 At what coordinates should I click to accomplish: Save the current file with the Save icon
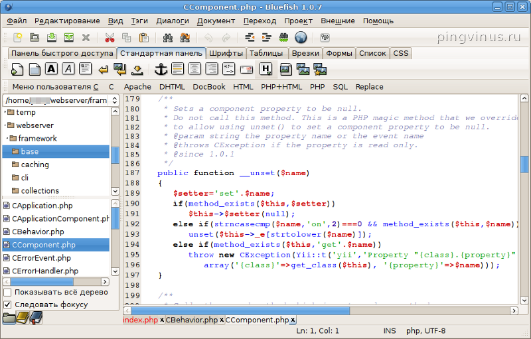coord(52,37)
